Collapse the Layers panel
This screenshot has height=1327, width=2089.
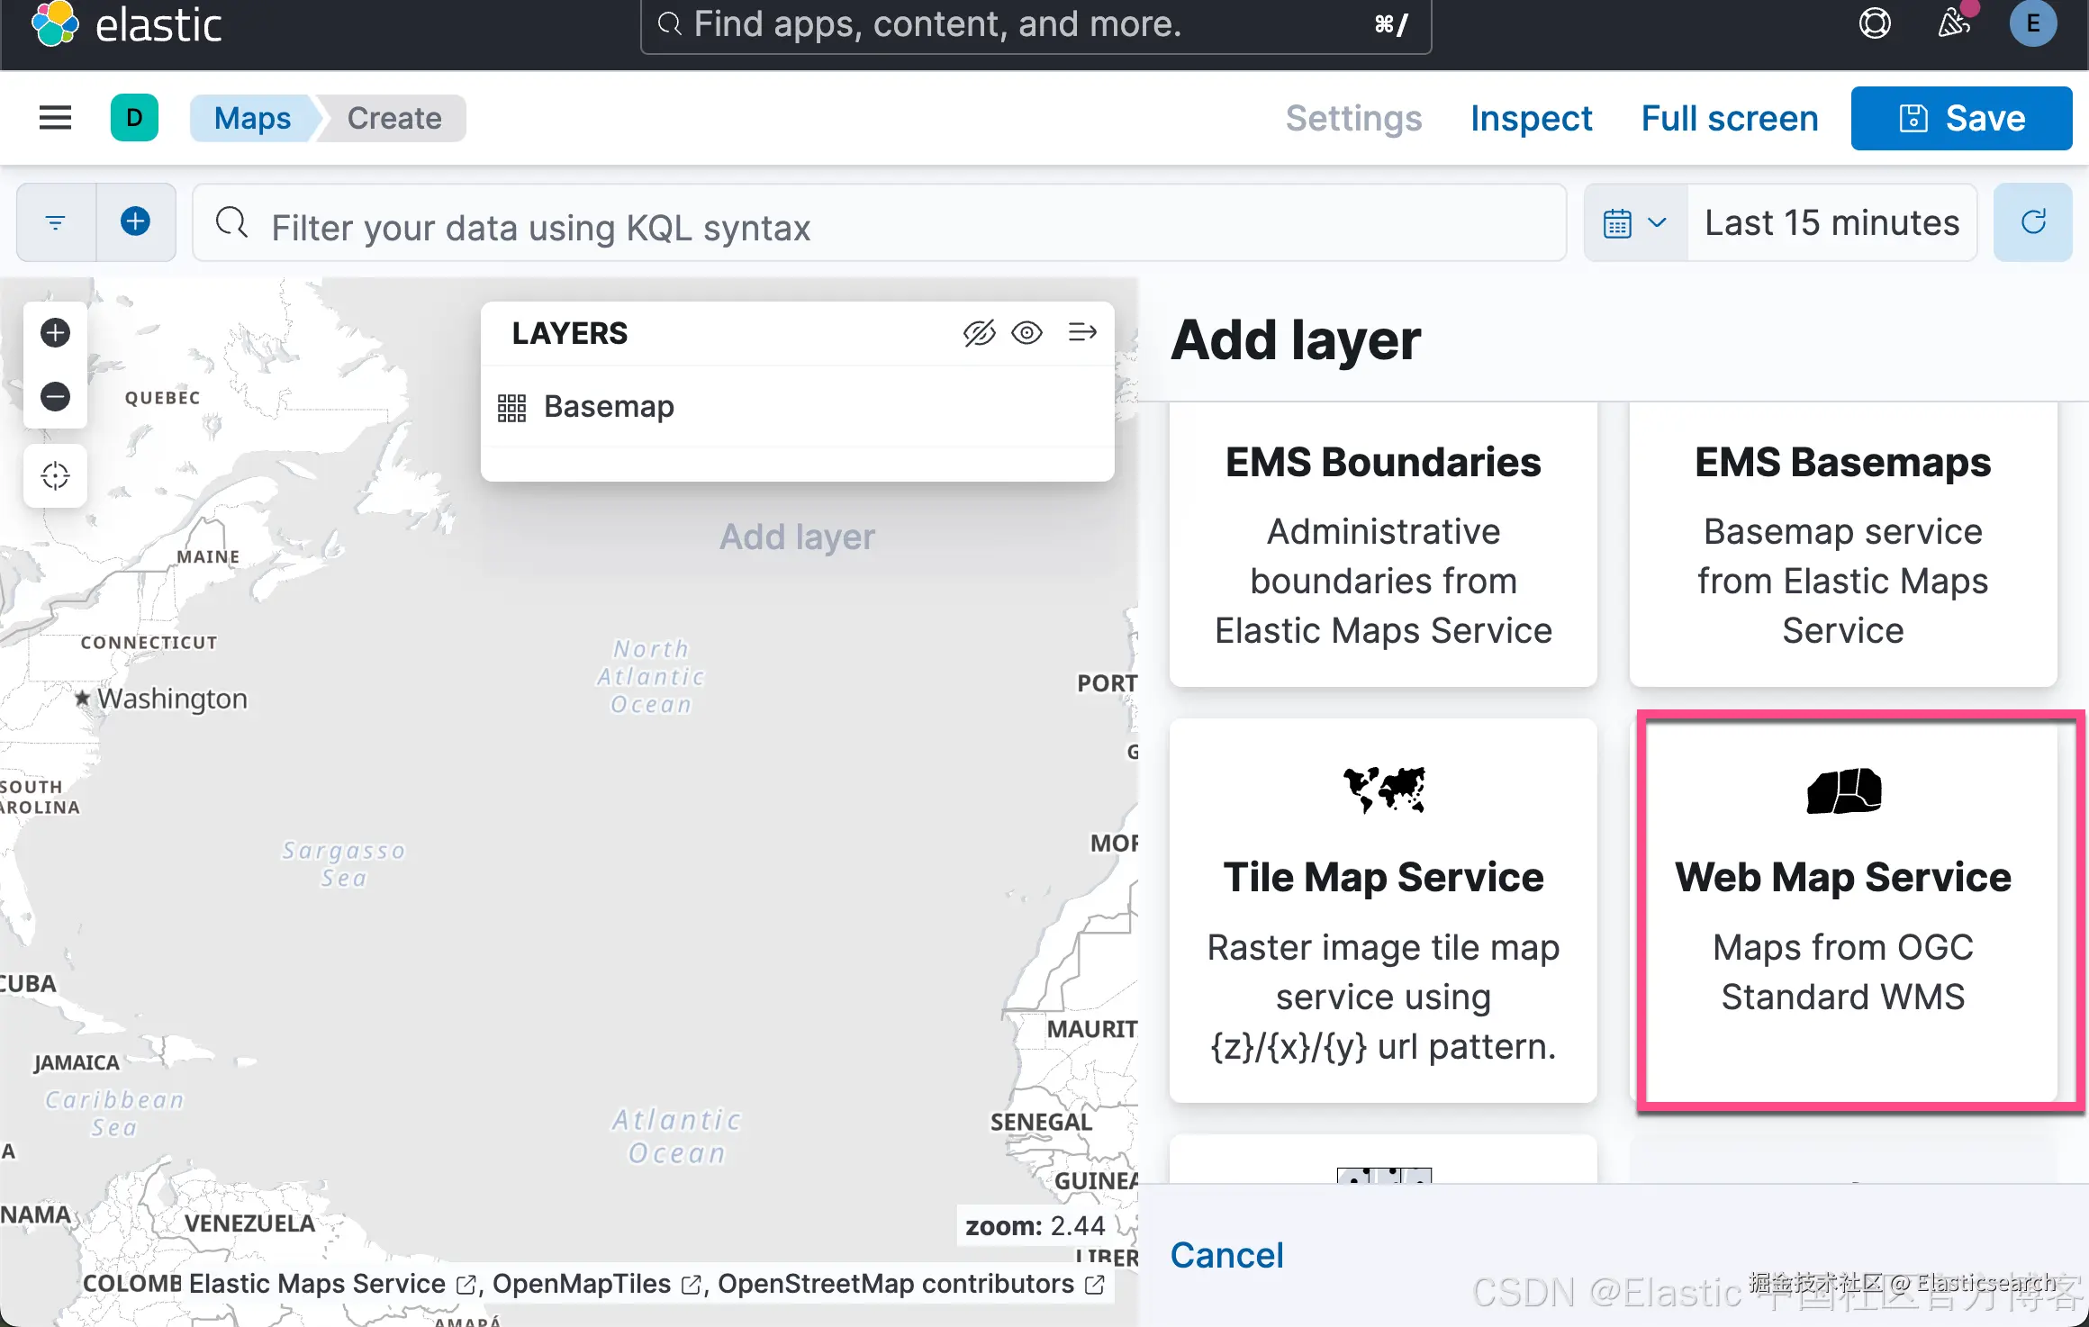click(x=1082, y=333)
